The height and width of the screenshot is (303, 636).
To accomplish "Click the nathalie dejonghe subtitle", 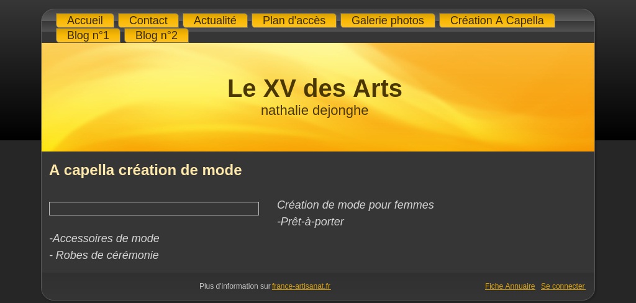I will point(314,111).
